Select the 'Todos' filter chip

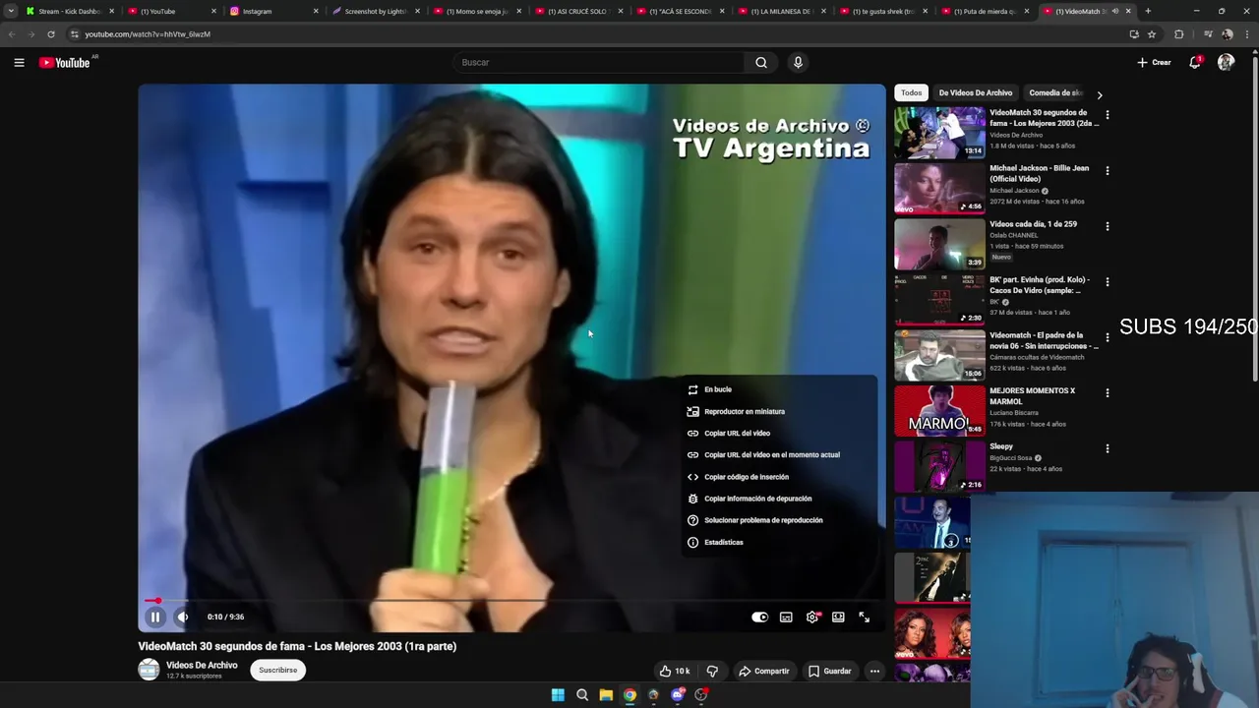coord(912,92)
